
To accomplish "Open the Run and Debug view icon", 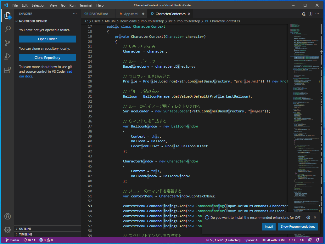I will [x=8, y=56].
